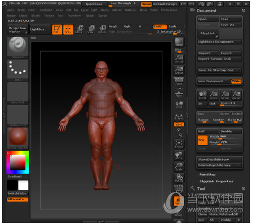
Task: Reset the Document panel with its circular arrow icon
Action: click(244, 10)
